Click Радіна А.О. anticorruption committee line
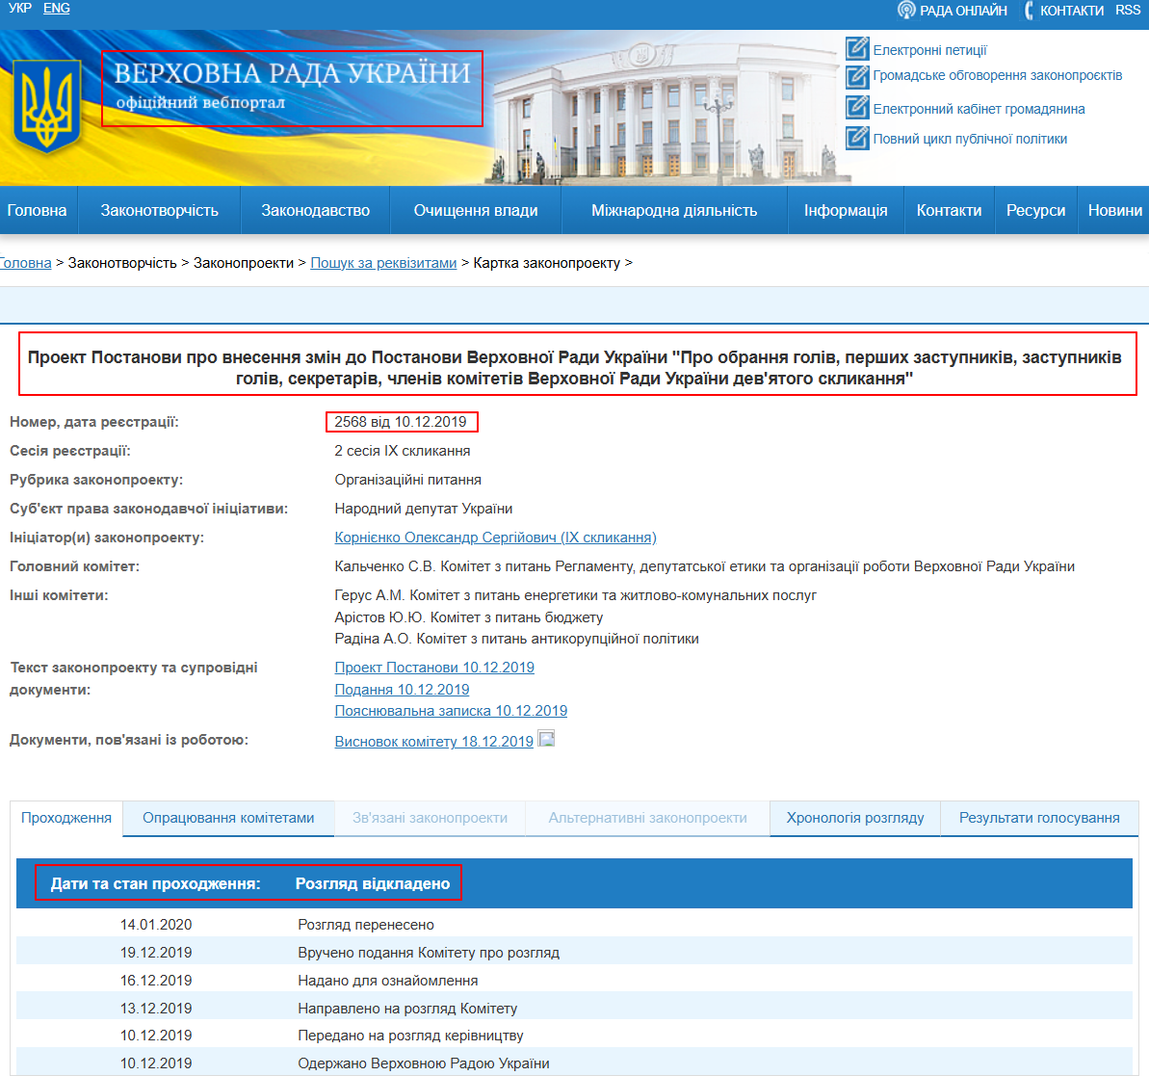Image resolution: width=1149 pixels, height=1076 pixels. (516, 639)
